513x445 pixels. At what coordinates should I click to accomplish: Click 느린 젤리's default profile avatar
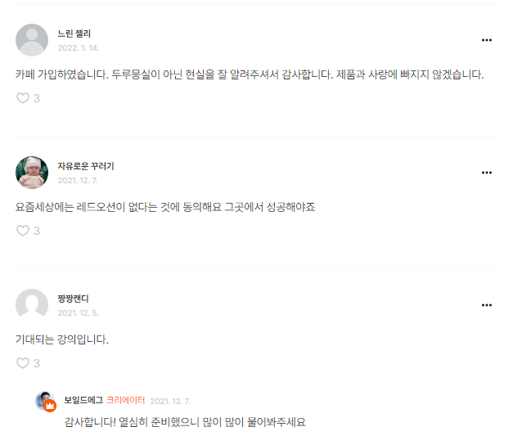click(32, 40)
